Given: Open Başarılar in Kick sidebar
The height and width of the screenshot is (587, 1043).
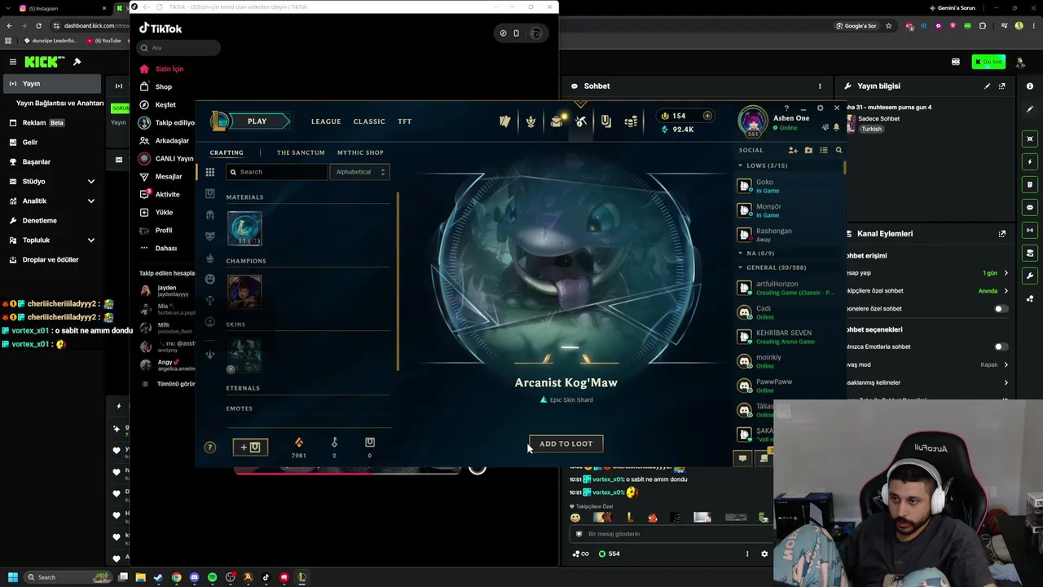Looking at the screenshot, I should 37,161.
